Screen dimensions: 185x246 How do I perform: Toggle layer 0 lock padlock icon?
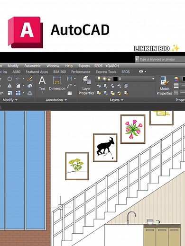pos(110,79)
